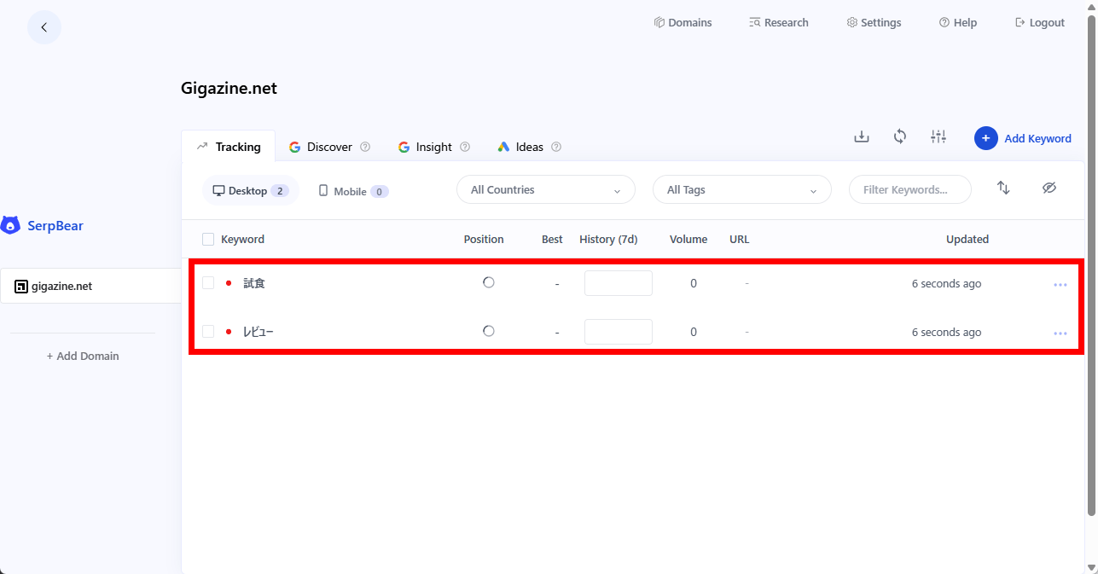1098x574 pixels.
Task: Click the 試食 keyword text
Action: click(254, 283)
